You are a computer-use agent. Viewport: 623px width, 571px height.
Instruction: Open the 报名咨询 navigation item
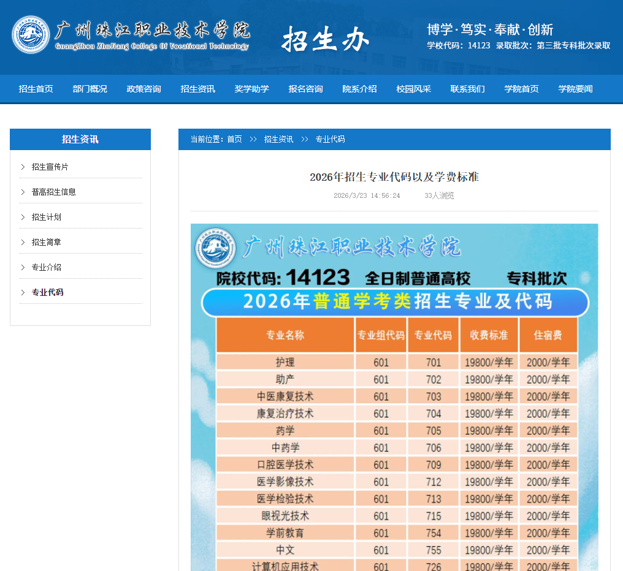point(305,89)
